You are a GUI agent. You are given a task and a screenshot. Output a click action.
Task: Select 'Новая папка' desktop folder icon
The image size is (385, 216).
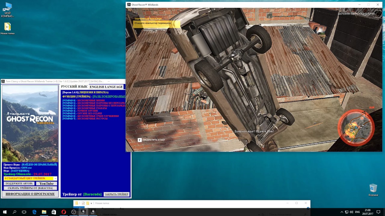[x=8, y=29]
